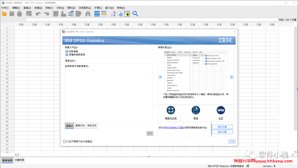The width and height of the screenshot is (298, 168).
Task: Select row header 20 in data grid
Action: (7, 102)
